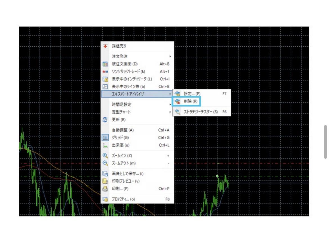
Task: Click the ワンクリックトレード icon
Action: (x=105, y=72)
